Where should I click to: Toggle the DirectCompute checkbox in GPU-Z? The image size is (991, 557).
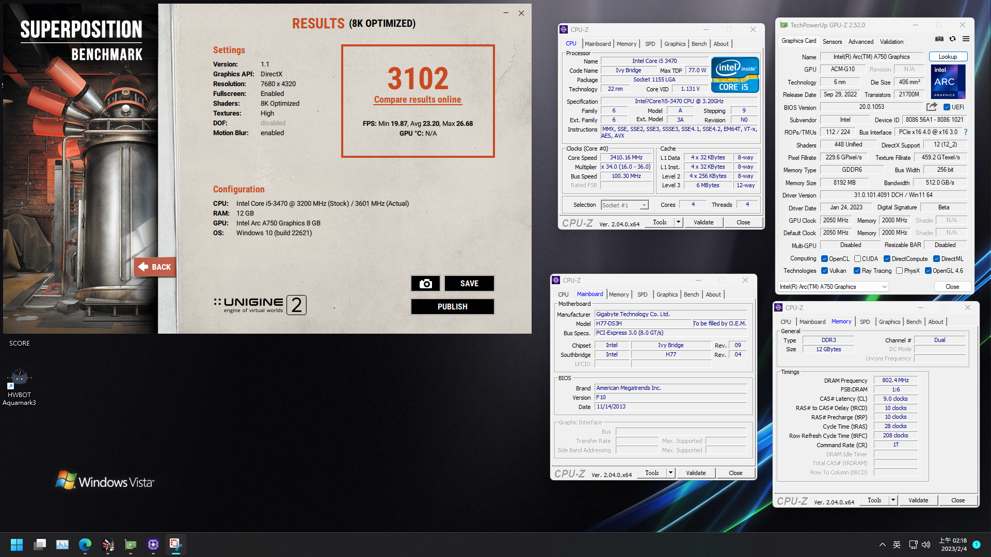(x=887, y=259)
